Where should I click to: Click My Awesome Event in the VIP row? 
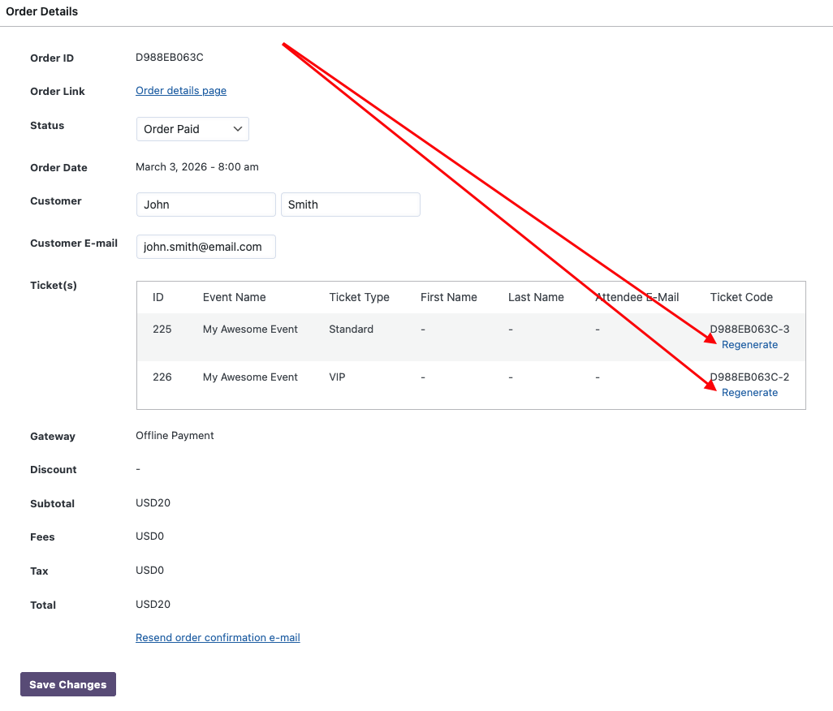point(250,377)
